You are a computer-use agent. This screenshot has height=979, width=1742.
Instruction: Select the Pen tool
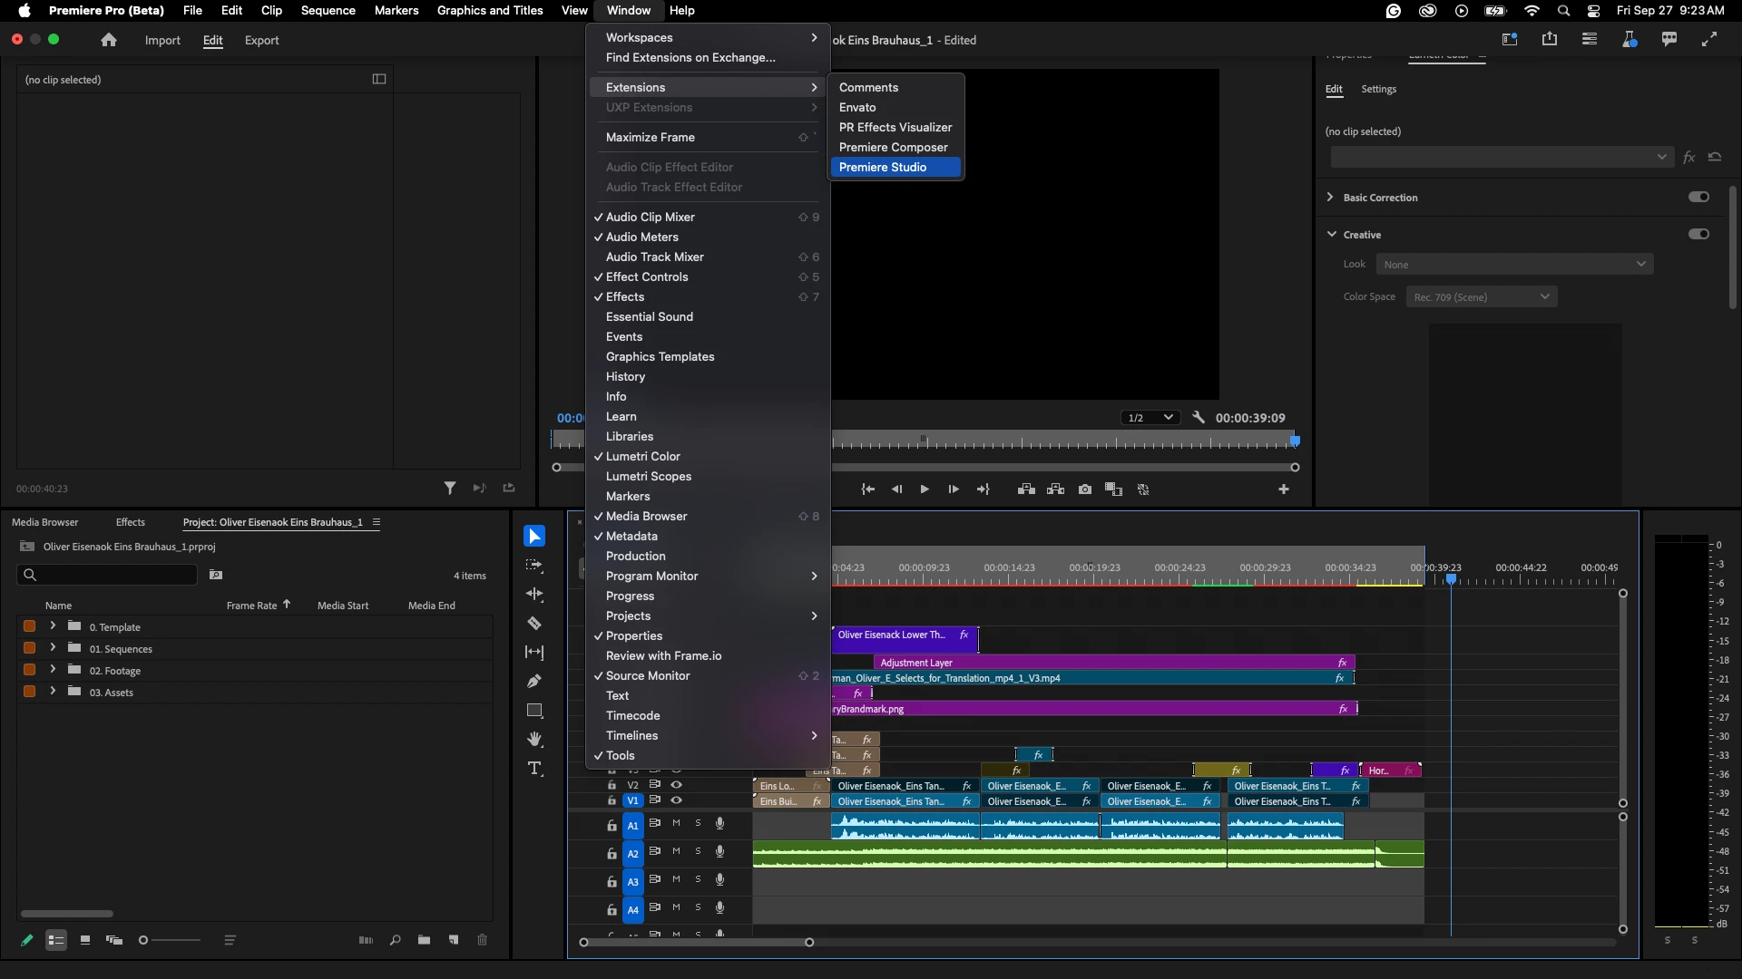[534, 682]
